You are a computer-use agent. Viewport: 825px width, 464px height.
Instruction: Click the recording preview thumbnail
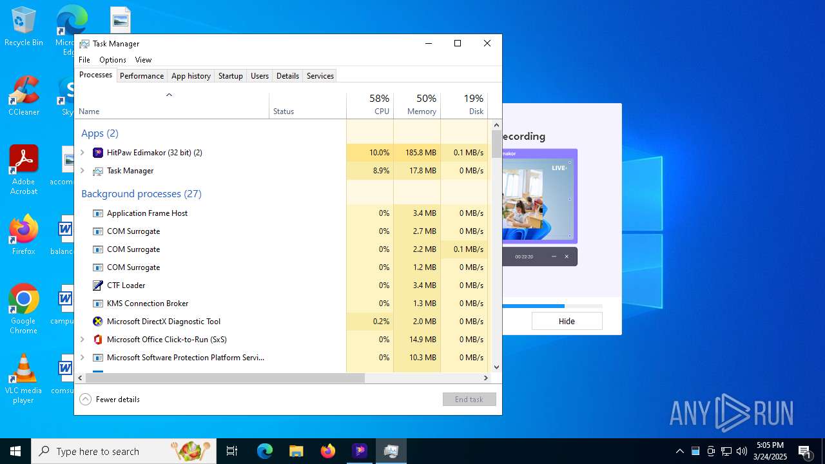coord(539,196)
